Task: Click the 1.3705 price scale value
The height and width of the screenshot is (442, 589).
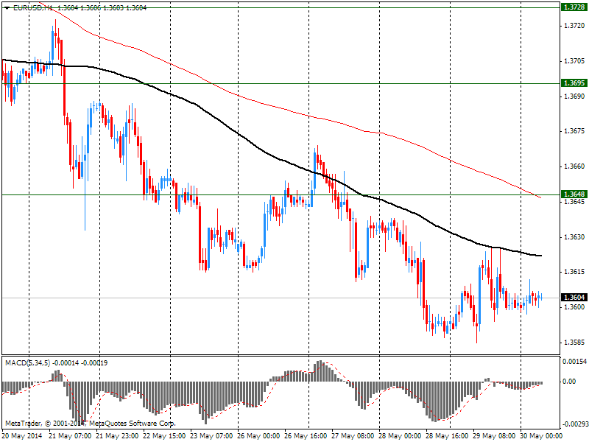Action: [x=574, y=61]
